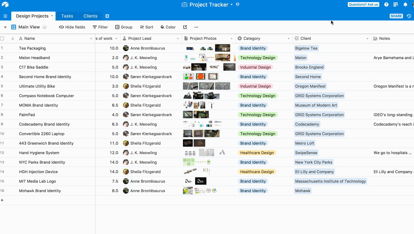
Task: Open the Project Photos column dropdown
Action: click(232, 39)
